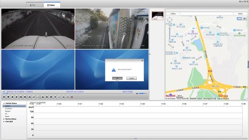Select Sensor in Vehicle Status list

[x=8, y=111]
